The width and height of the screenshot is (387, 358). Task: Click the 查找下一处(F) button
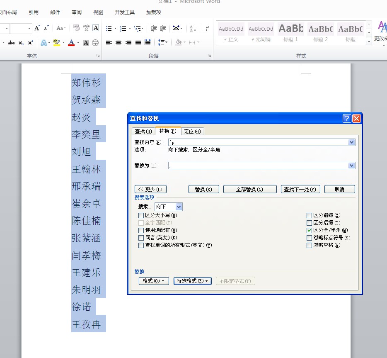coord(300,189)
